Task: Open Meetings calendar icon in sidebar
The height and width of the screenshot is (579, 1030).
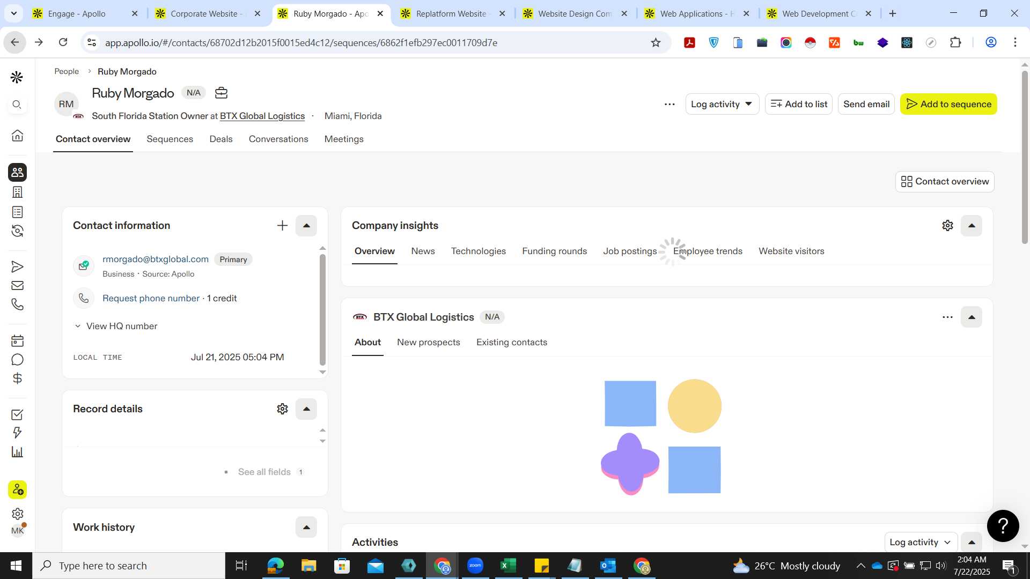Action: pos(17,340)
